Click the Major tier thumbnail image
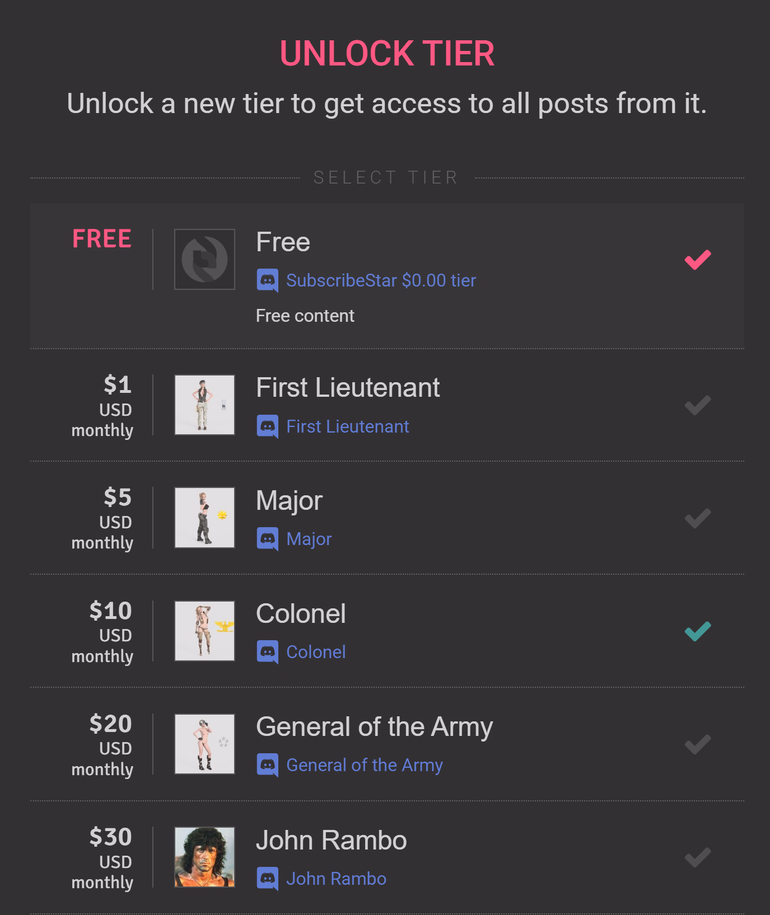 tap(204, 518)
